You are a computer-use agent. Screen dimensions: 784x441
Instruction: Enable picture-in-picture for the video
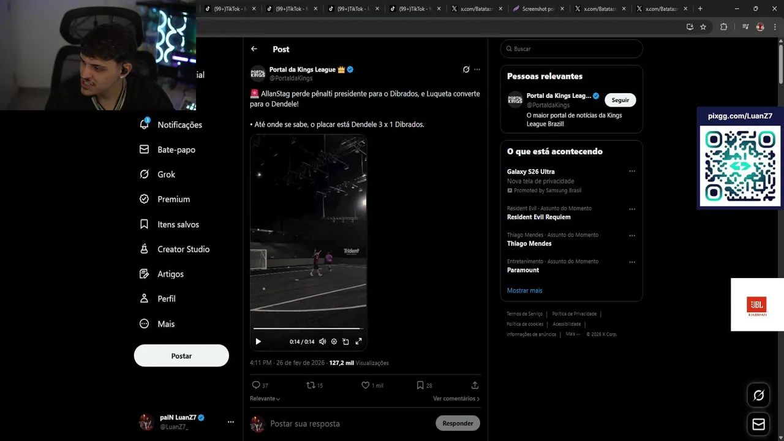(345, 342)
